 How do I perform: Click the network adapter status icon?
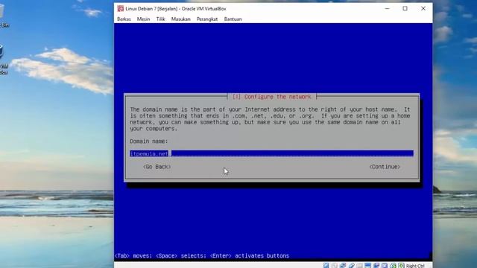(343, 265)
